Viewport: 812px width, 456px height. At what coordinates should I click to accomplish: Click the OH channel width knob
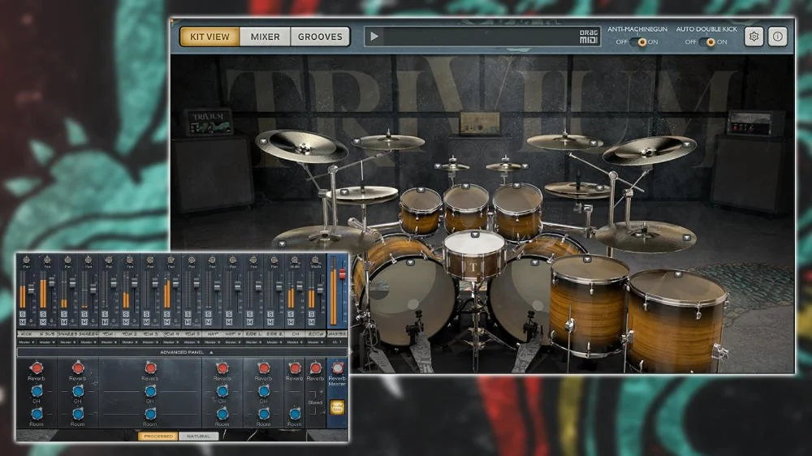click(x=295, y=260)
